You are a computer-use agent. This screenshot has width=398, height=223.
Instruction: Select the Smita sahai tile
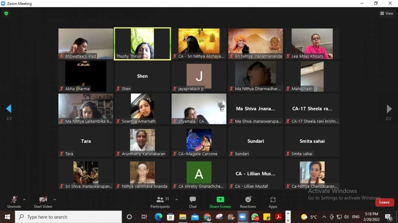pyautogui.click(x=312, y=141)
